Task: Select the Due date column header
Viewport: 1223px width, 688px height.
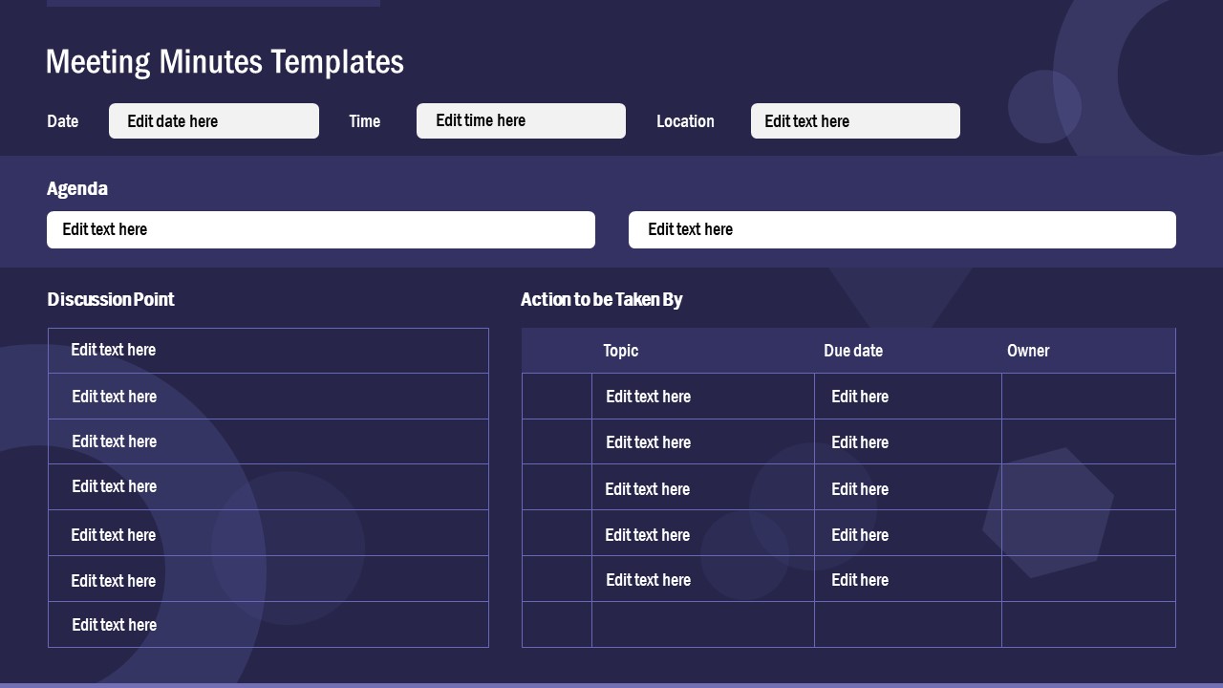Action: coord(853,351)
